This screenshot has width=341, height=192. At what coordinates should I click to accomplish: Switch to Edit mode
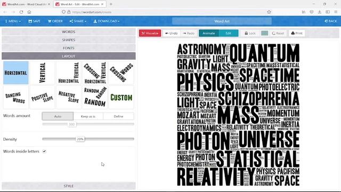click(229, 33)
